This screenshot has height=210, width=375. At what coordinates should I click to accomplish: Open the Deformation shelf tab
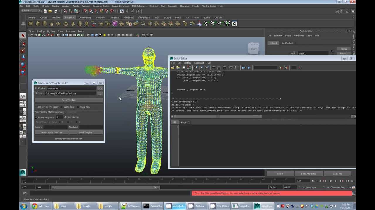click(84, 17)
